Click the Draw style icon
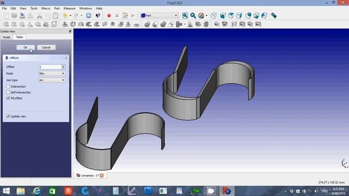The height and width of the screenshot is (196, 349). pos(201,16)
